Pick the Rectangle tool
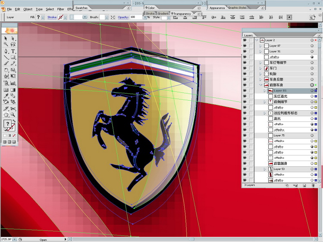This screenshot has height=242, width=323. (13, 57)
